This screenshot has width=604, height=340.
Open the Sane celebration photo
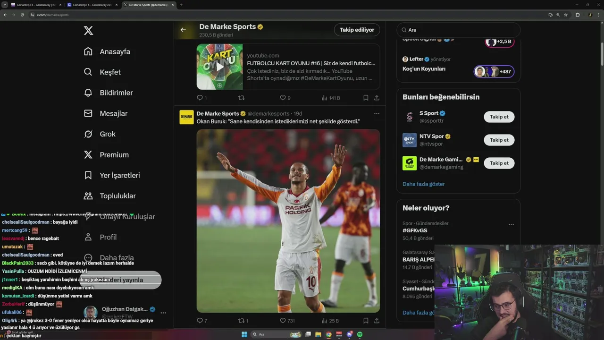click(x=288, y=221)
